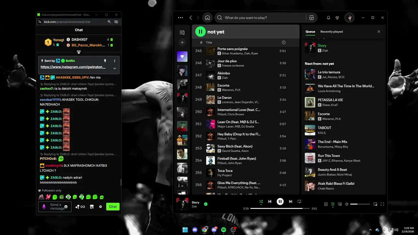
Task: Open Spotify notifications bell
Action: point(329,18)
